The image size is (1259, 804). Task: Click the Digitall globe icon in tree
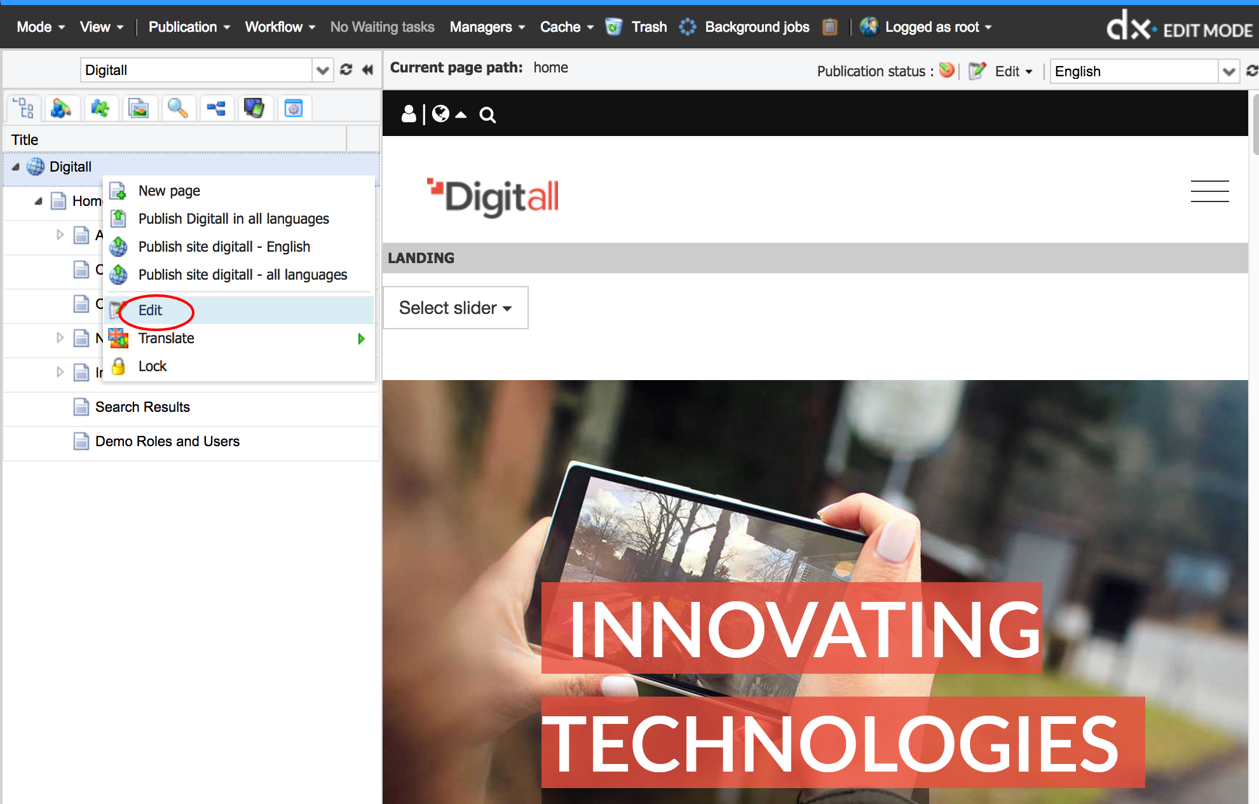pyautogui.click(x=36, y=167)
